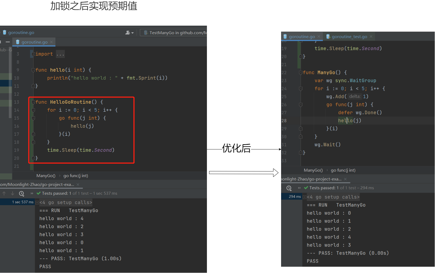
Task: Click the fold end marker at line 20 in left editor
Action: coord(33,158)
